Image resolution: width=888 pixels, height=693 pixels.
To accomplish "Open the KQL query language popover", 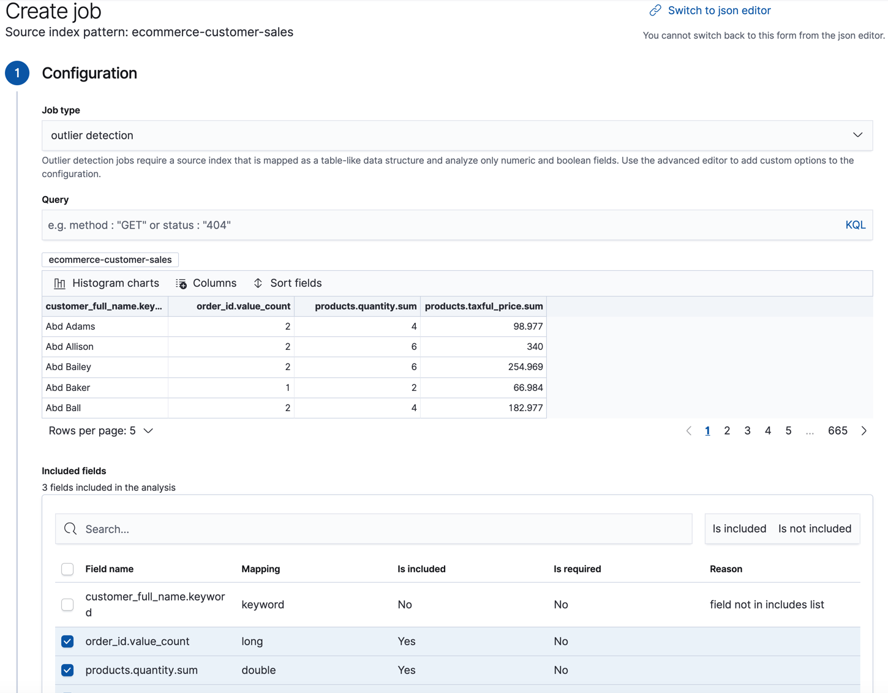I will [x=855, y=224].
